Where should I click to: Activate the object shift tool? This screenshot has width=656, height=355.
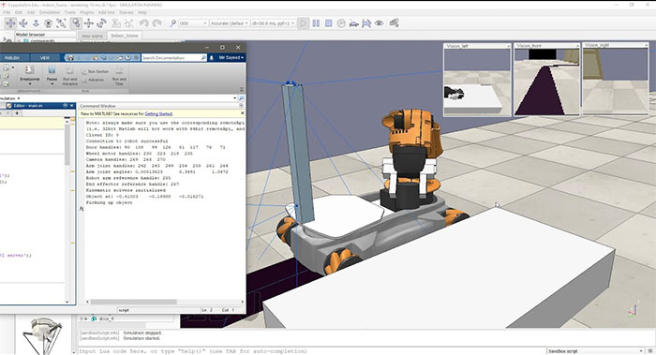point(89,23)
